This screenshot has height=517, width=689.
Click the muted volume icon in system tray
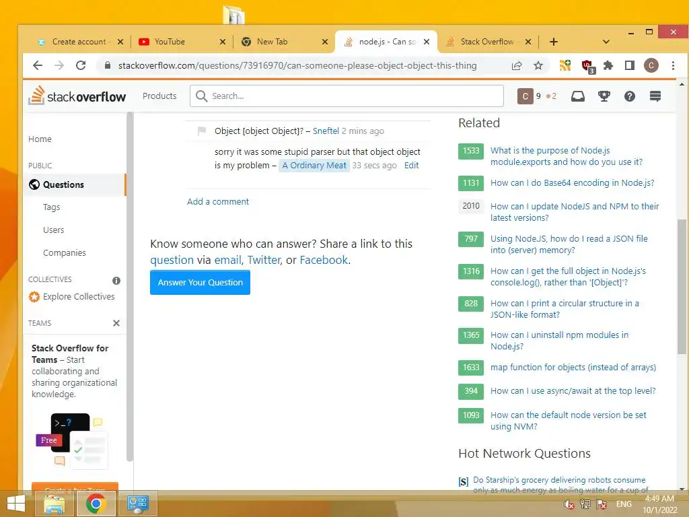point(569,504)
